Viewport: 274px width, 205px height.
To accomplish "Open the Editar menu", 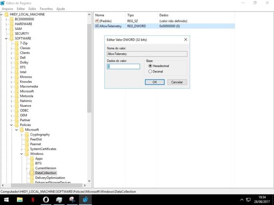I will tap(21, 9).
